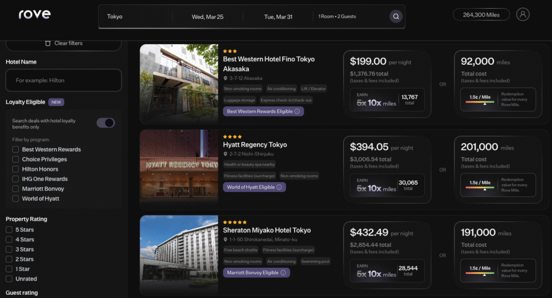This screenshot has width=552, height=298.
Task: Open the Hyatt Regency Tokyo listing title
Action: pos(255,144)
